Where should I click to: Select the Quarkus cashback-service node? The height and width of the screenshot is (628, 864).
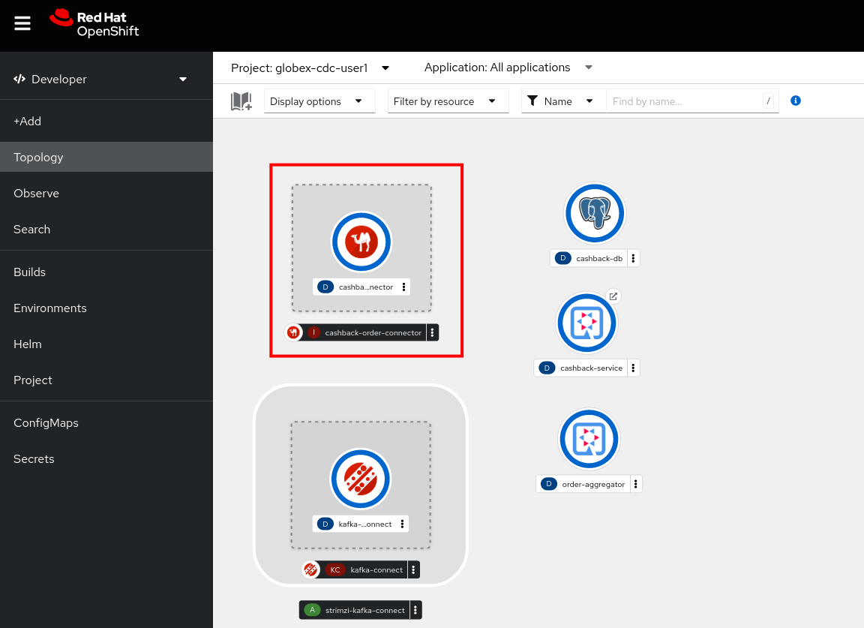pyautogui.click(x=586, y=323)
